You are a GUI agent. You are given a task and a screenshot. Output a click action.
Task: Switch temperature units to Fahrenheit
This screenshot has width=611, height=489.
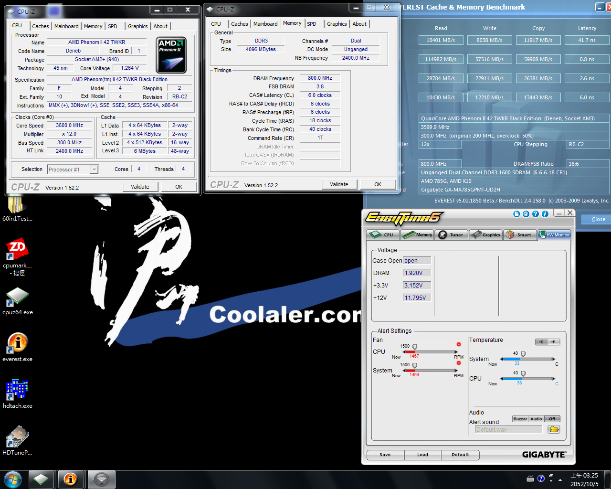pos(553,342)
